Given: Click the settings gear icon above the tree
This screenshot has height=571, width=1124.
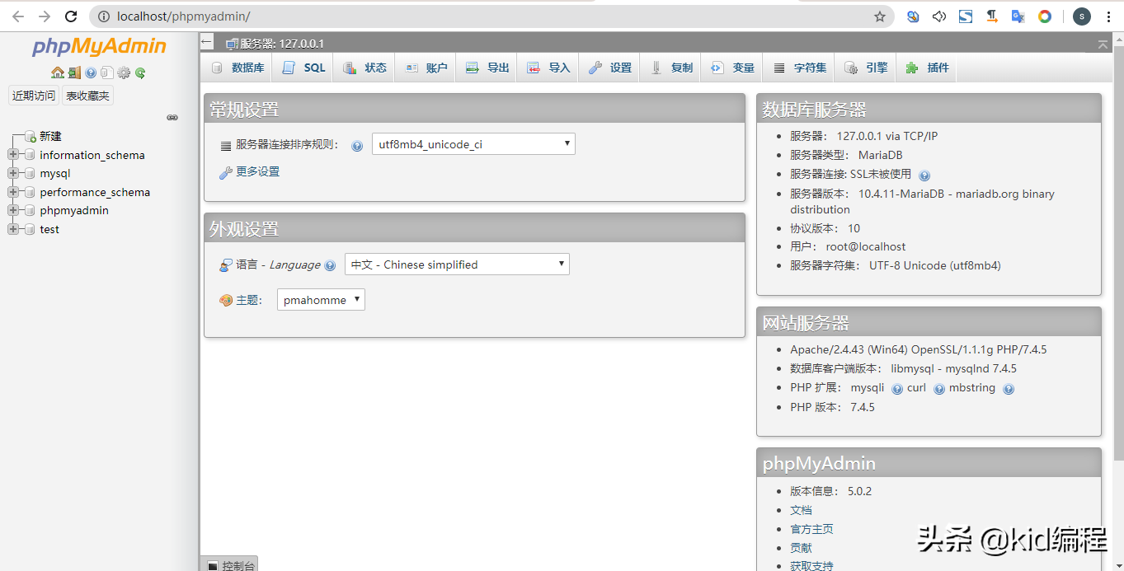Looking at the screenshot, I should [124, 73].
